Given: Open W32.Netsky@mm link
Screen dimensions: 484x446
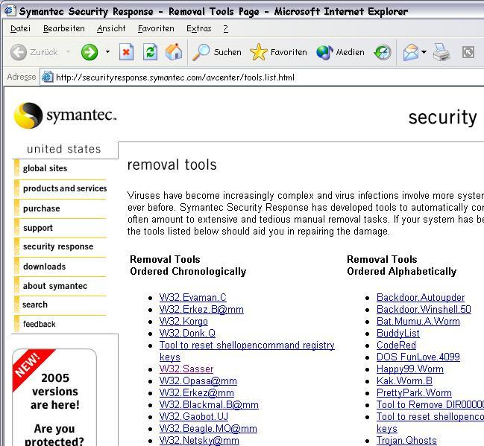Looking at the screenshot, I should (x=199, y=441).
